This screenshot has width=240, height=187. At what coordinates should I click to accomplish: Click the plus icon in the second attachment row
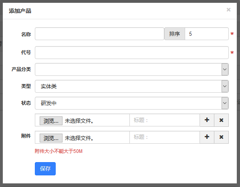(207, 137)
